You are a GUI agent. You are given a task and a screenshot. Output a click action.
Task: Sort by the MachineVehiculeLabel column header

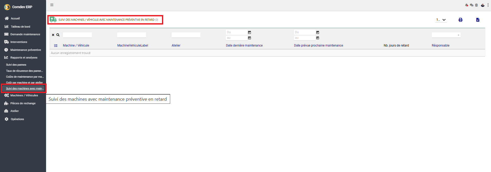click(133, 45)
